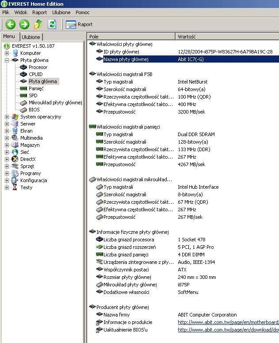Select the BIOS tree item
Screen dimensions: 279x343
tap(34, 110)
